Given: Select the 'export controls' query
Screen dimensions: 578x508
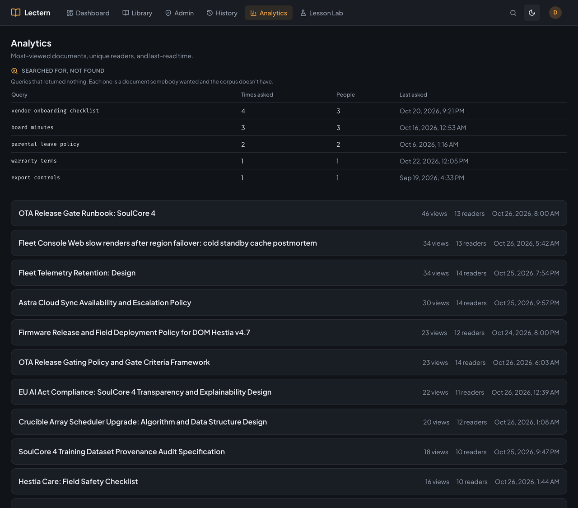Looking at the screenshot, I should (x=36, y=177).
